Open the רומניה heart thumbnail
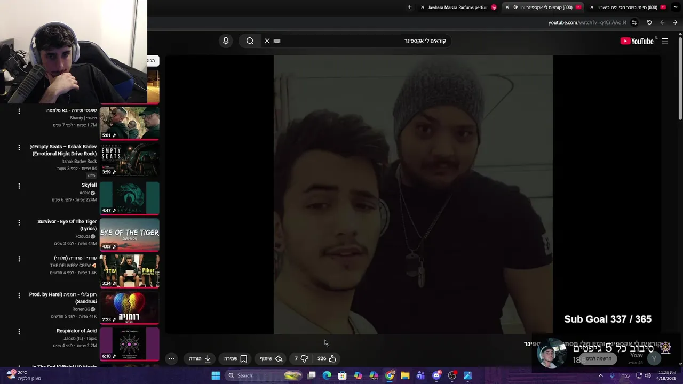 129,307
